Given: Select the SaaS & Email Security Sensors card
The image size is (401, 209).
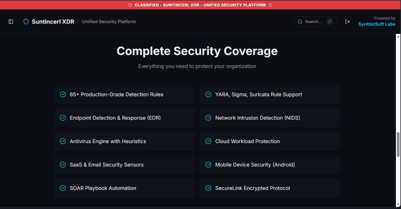Looking at the screenshot, I should (124, 165).
